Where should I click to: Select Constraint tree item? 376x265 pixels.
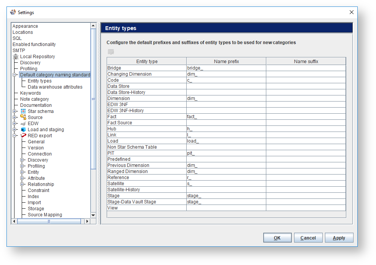tap(38, 190)
